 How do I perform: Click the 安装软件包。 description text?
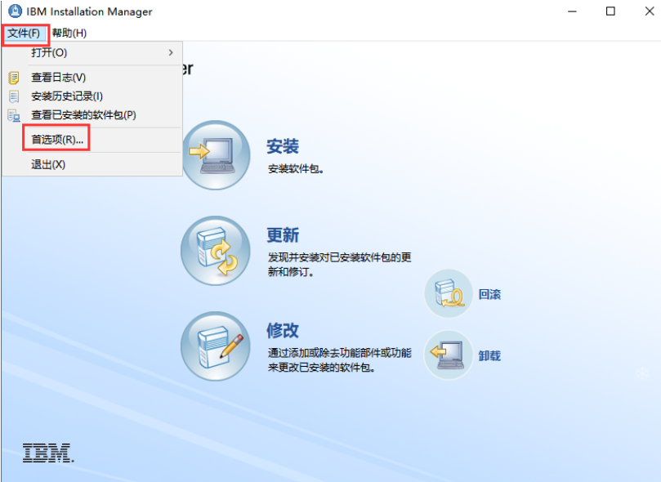point(296,169)
